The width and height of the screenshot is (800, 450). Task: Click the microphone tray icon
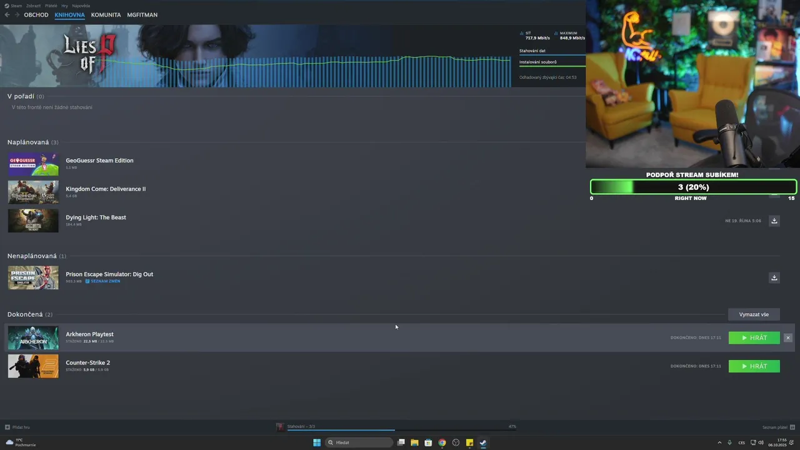click(729, 442)
